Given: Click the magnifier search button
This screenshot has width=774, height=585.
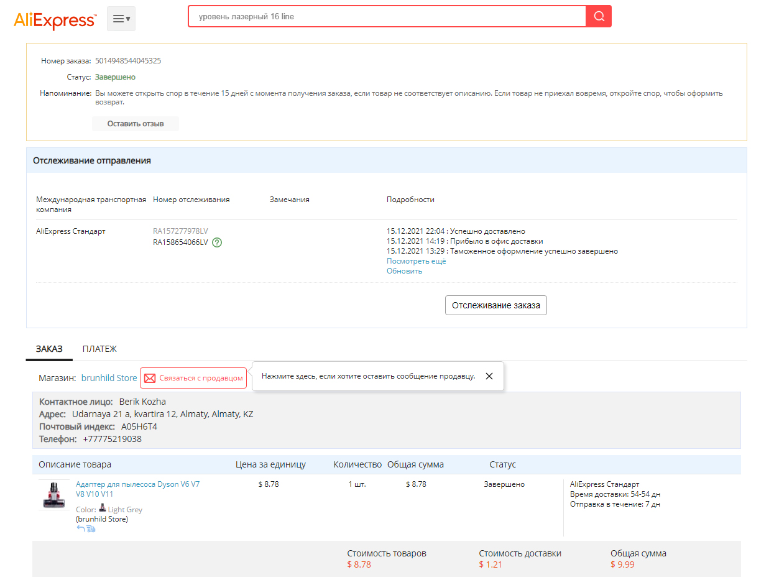Looking at the screenshot, I should click(x=599, y=17).
